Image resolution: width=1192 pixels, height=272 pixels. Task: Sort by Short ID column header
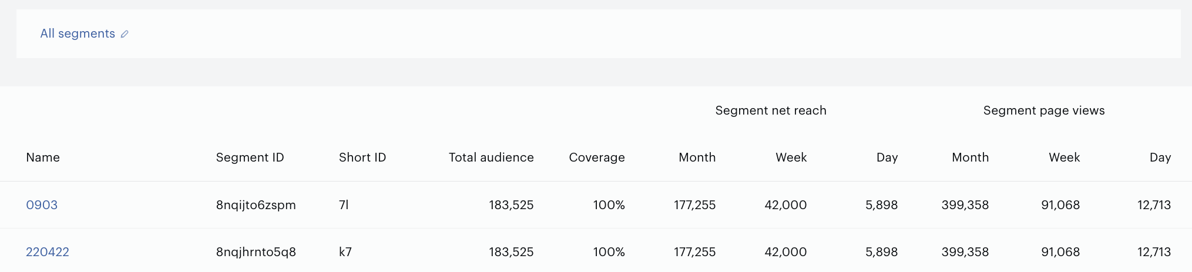(362, 157)
